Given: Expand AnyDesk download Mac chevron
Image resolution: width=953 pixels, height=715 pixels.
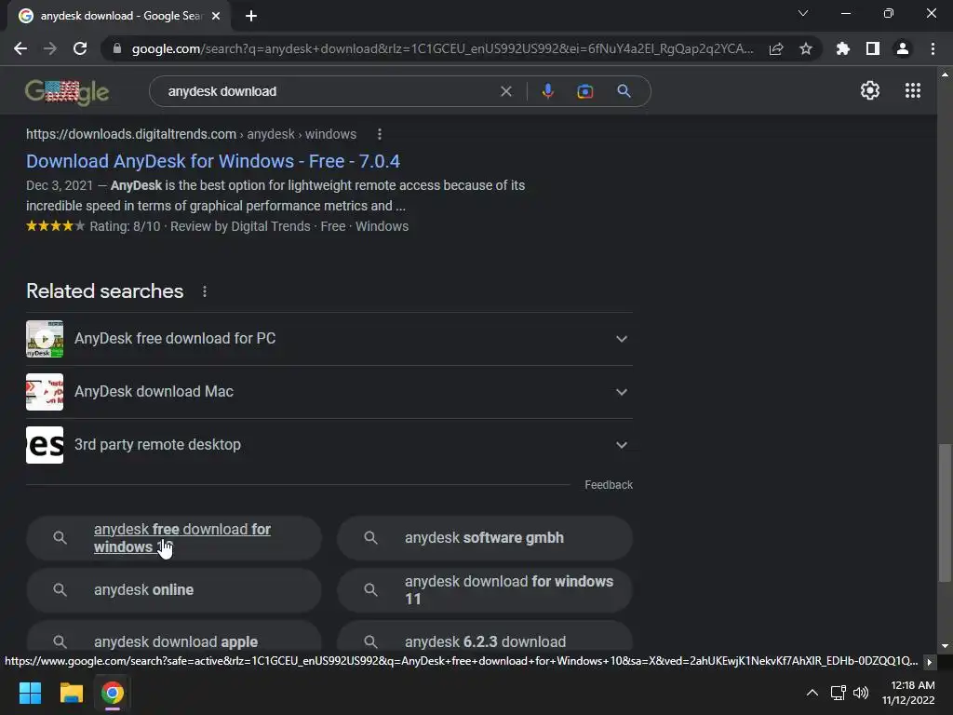Looking at the screenshot, I should point(621,392).
